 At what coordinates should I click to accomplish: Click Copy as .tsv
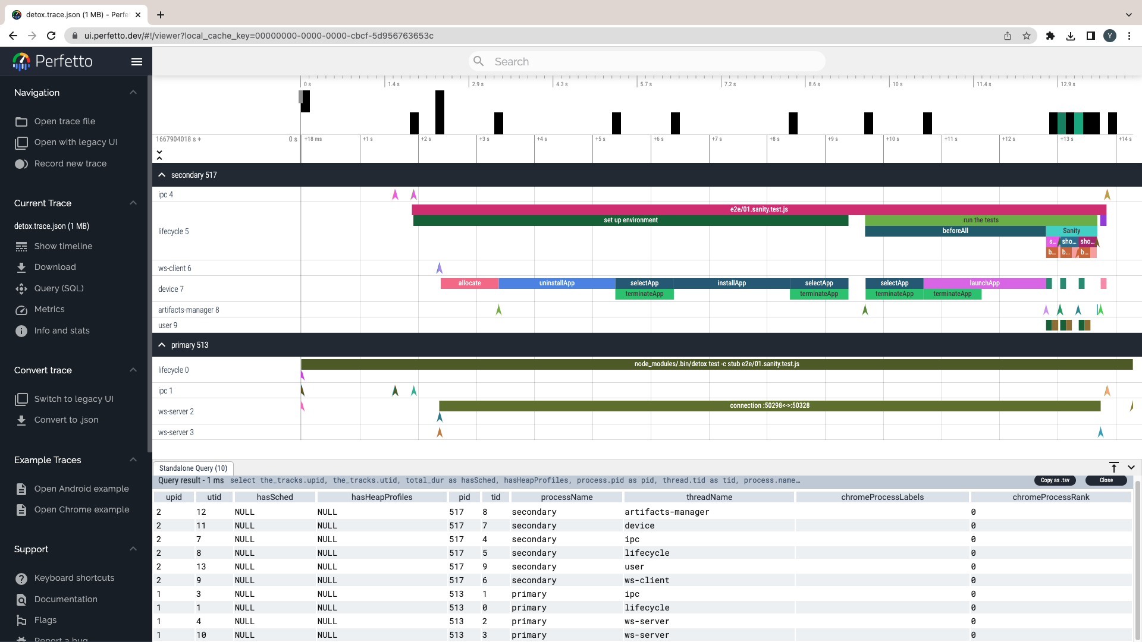click(1055, 480)
